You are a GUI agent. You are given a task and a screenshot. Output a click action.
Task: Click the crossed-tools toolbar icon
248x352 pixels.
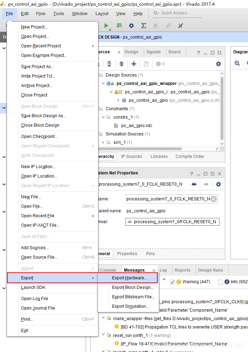point(181,26)
